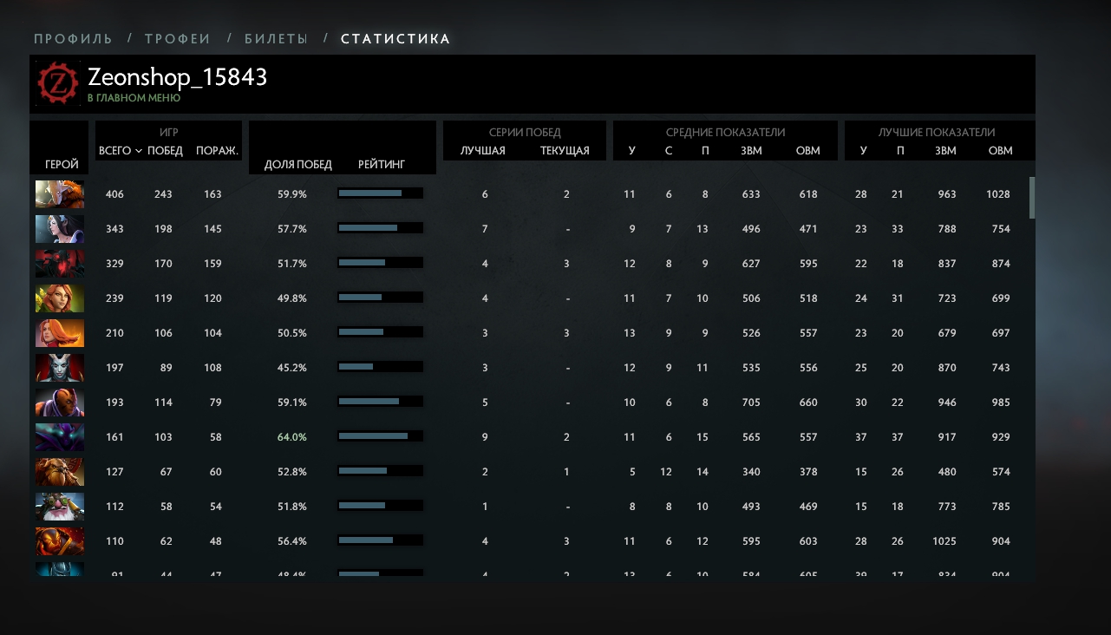Open hero portrait in the 112 games row
1111x635 pixels.
60,507
